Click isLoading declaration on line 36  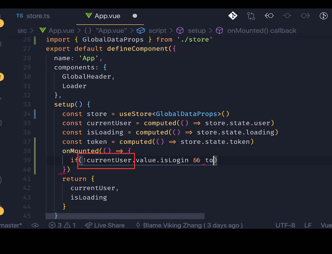click(x=105, y=132)
